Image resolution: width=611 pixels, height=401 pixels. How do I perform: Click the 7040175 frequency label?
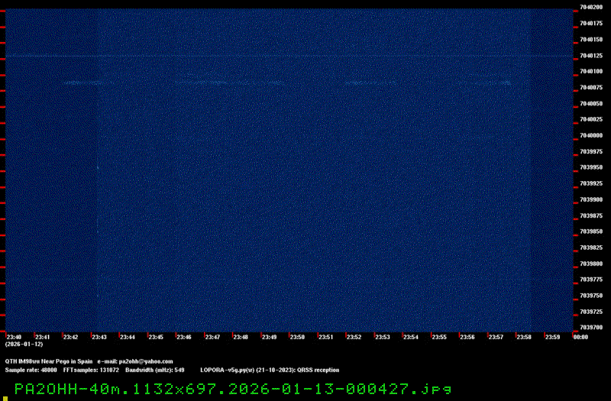(591, 24)
